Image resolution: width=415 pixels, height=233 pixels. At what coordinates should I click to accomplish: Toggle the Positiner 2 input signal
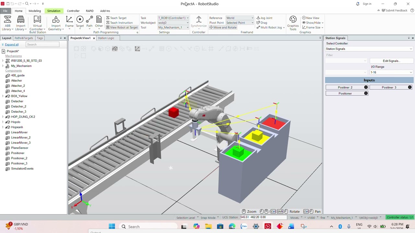coord(347,87)
